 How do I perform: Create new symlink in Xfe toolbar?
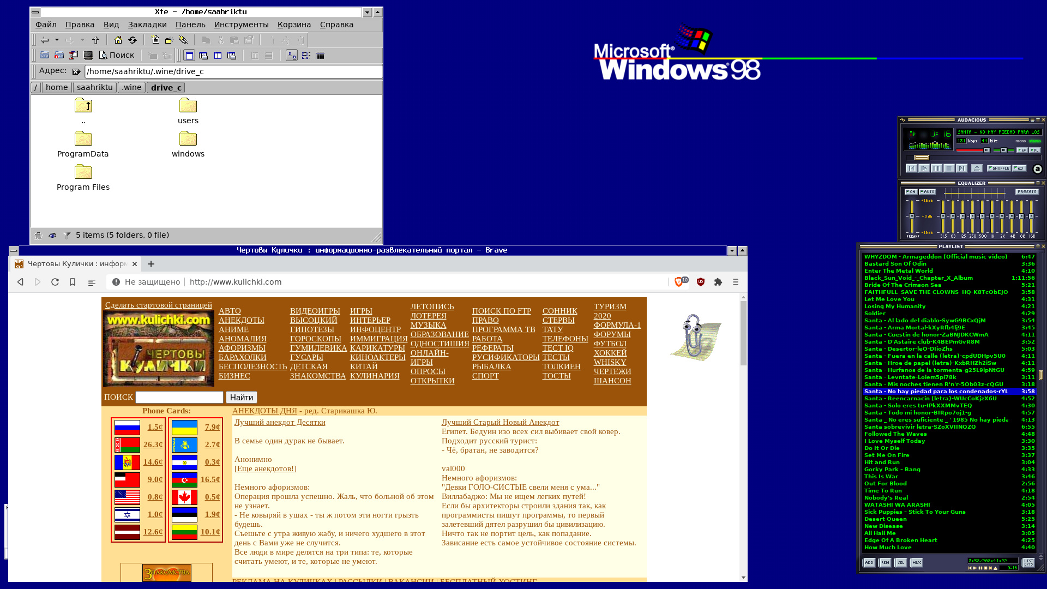tap(183, 40)
